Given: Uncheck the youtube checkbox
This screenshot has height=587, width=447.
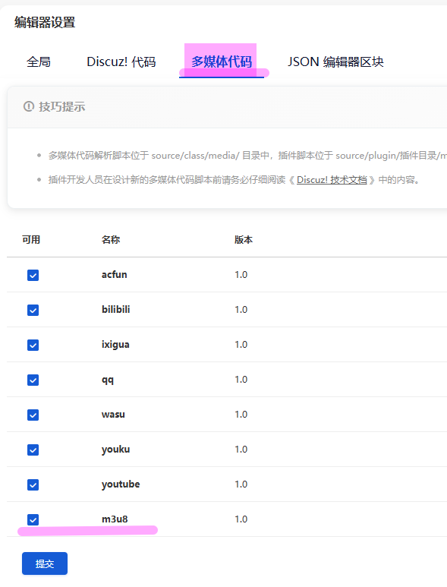Looking at the screenshot, I should pyautogui.click(x=33, y=484).
